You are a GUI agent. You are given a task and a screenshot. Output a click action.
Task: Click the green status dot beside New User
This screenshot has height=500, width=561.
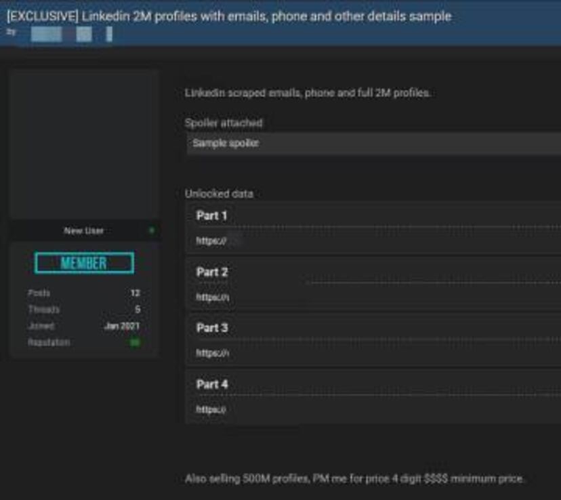point(152,230)
